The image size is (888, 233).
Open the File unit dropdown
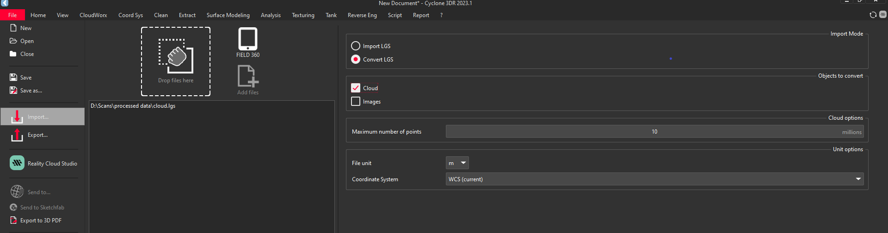(x=457, y=163)
